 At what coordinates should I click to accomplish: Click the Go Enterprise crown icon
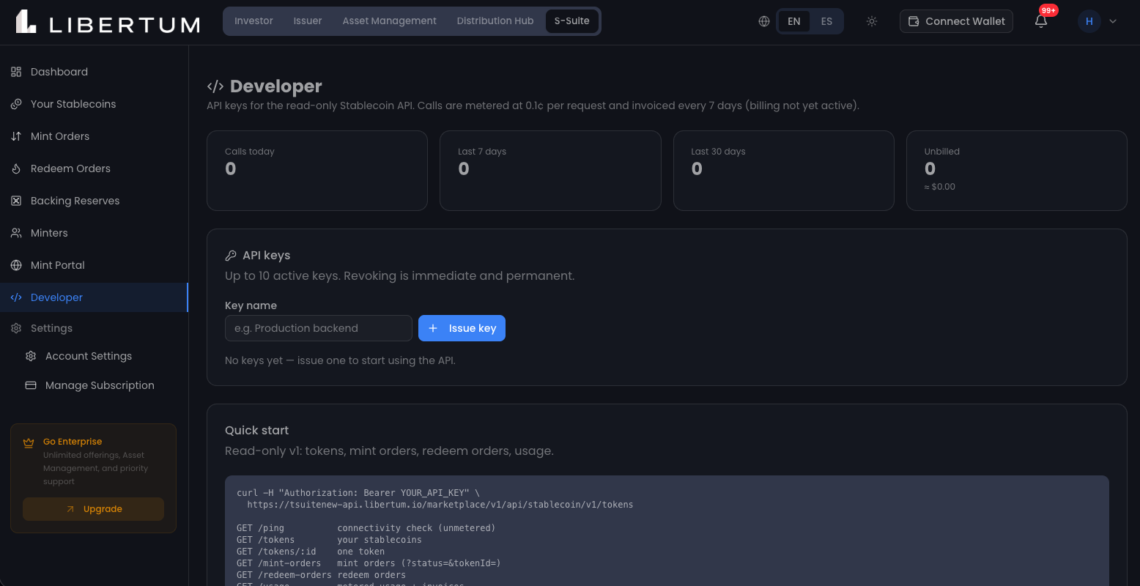[x=29, y=442]
